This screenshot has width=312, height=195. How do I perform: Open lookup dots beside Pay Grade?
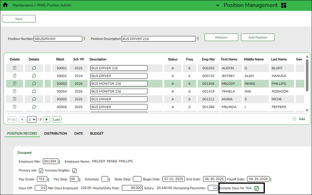click(x=48, y=179)
